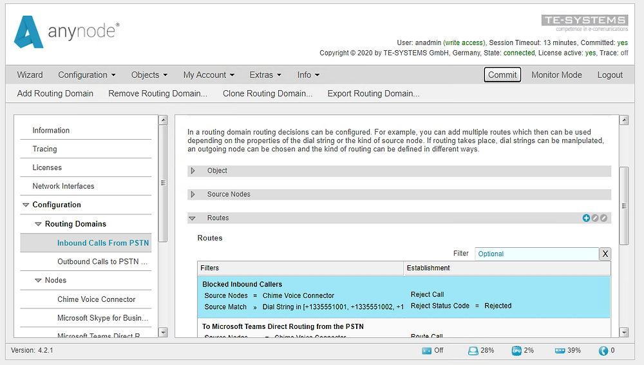Image resolution: width=644 pixels, height=365 pixels.
Task: Click main panel scrollbar down arrow
Action: [x=624, y=332]
